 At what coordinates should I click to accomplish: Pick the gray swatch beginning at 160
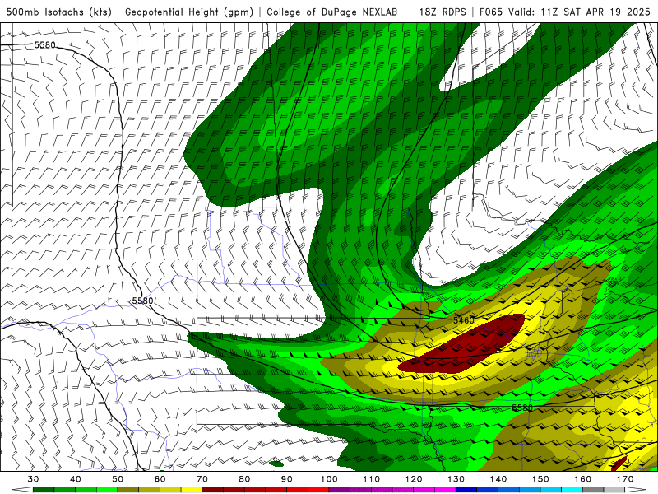tap(593, 490)
